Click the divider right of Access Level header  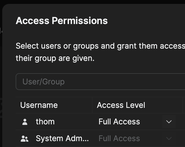point(182,105)
